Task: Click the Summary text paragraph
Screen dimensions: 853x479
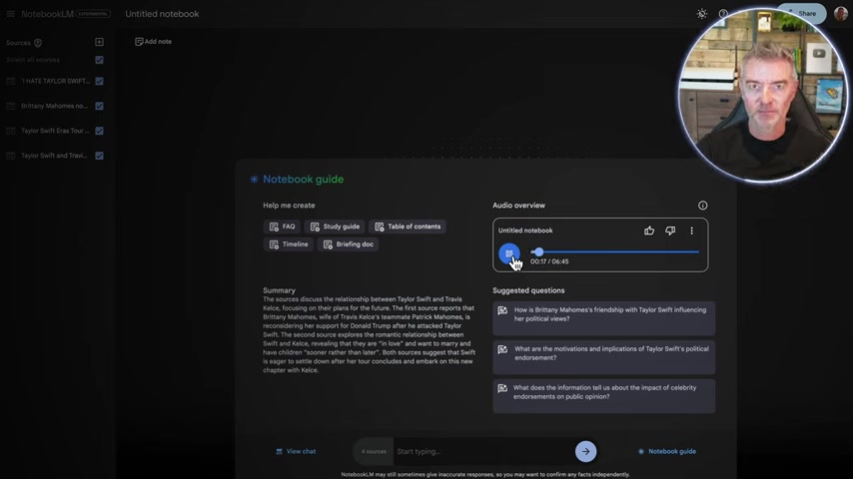Action: [369, 334]
